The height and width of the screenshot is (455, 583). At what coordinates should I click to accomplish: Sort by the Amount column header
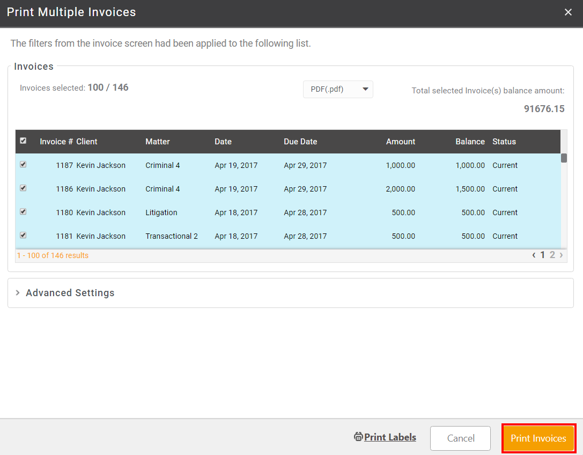tap(401, 141)
